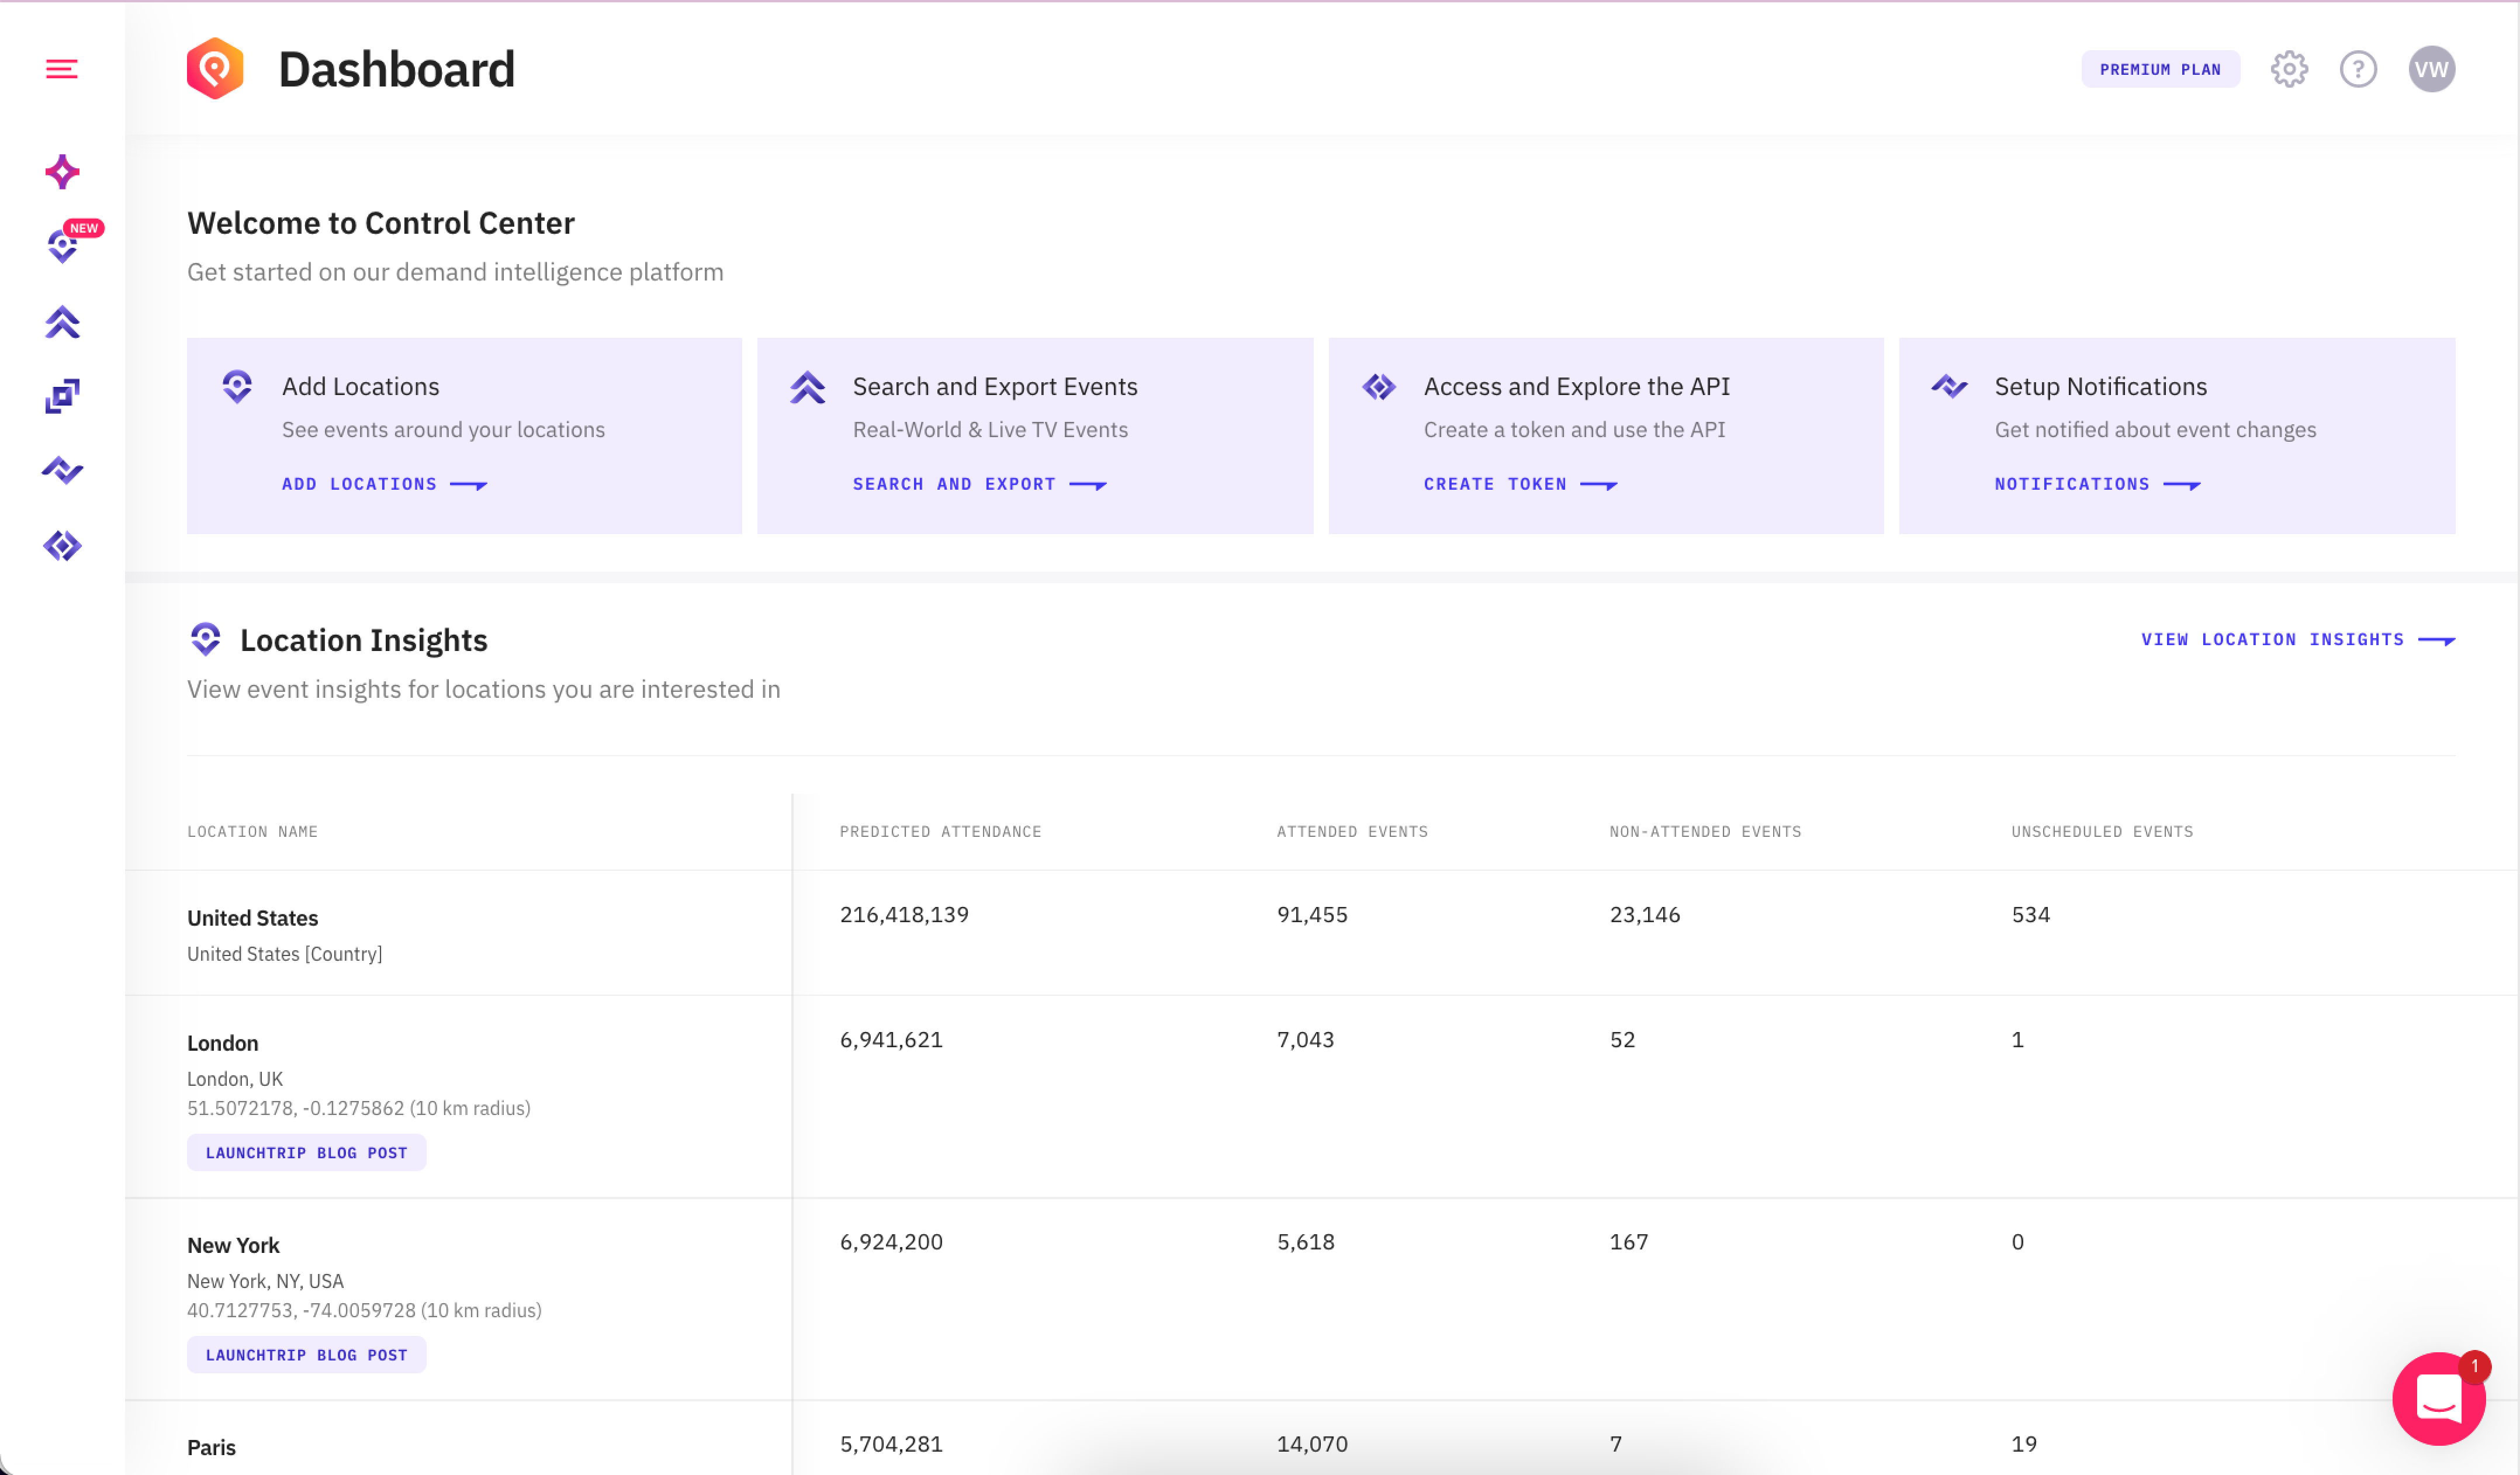
Task: Click the pink star sidebar icon
Action: pyautogui.click(x=62, y=172)
